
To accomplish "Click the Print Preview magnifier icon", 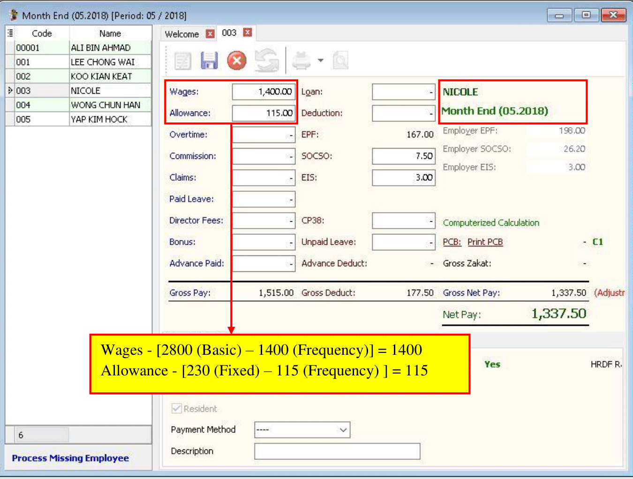I will [340, 61].
